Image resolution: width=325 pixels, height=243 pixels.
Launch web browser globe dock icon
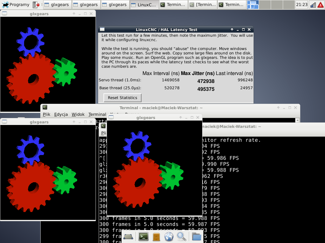point(169,237)
